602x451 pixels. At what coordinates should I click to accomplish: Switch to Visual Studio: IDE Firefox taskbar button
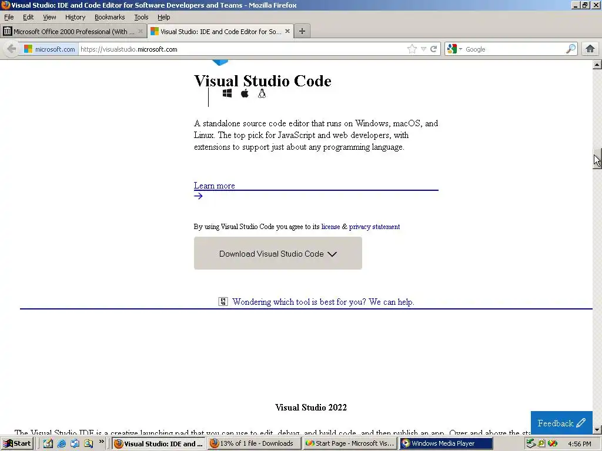point(159,444)
